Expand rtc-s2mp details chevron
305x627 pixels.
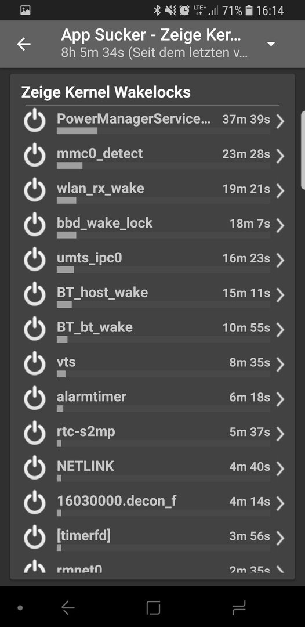click(x=280, y=434)
